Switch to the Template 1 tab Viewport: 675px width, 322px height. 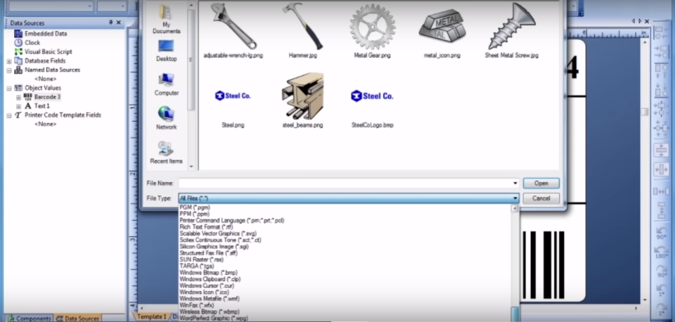(152, 317)
